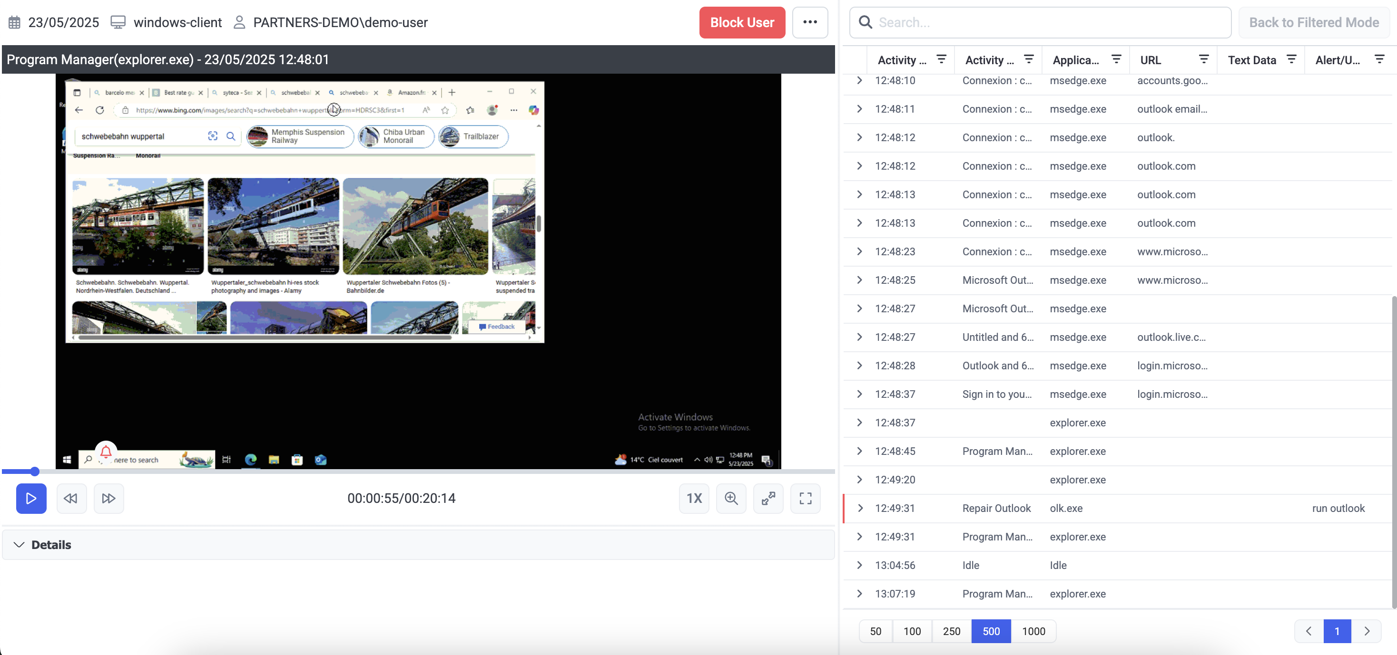Screen dimensions: 1397x655
Task: Click the expand arrows icon
Action: pos(768,498)
